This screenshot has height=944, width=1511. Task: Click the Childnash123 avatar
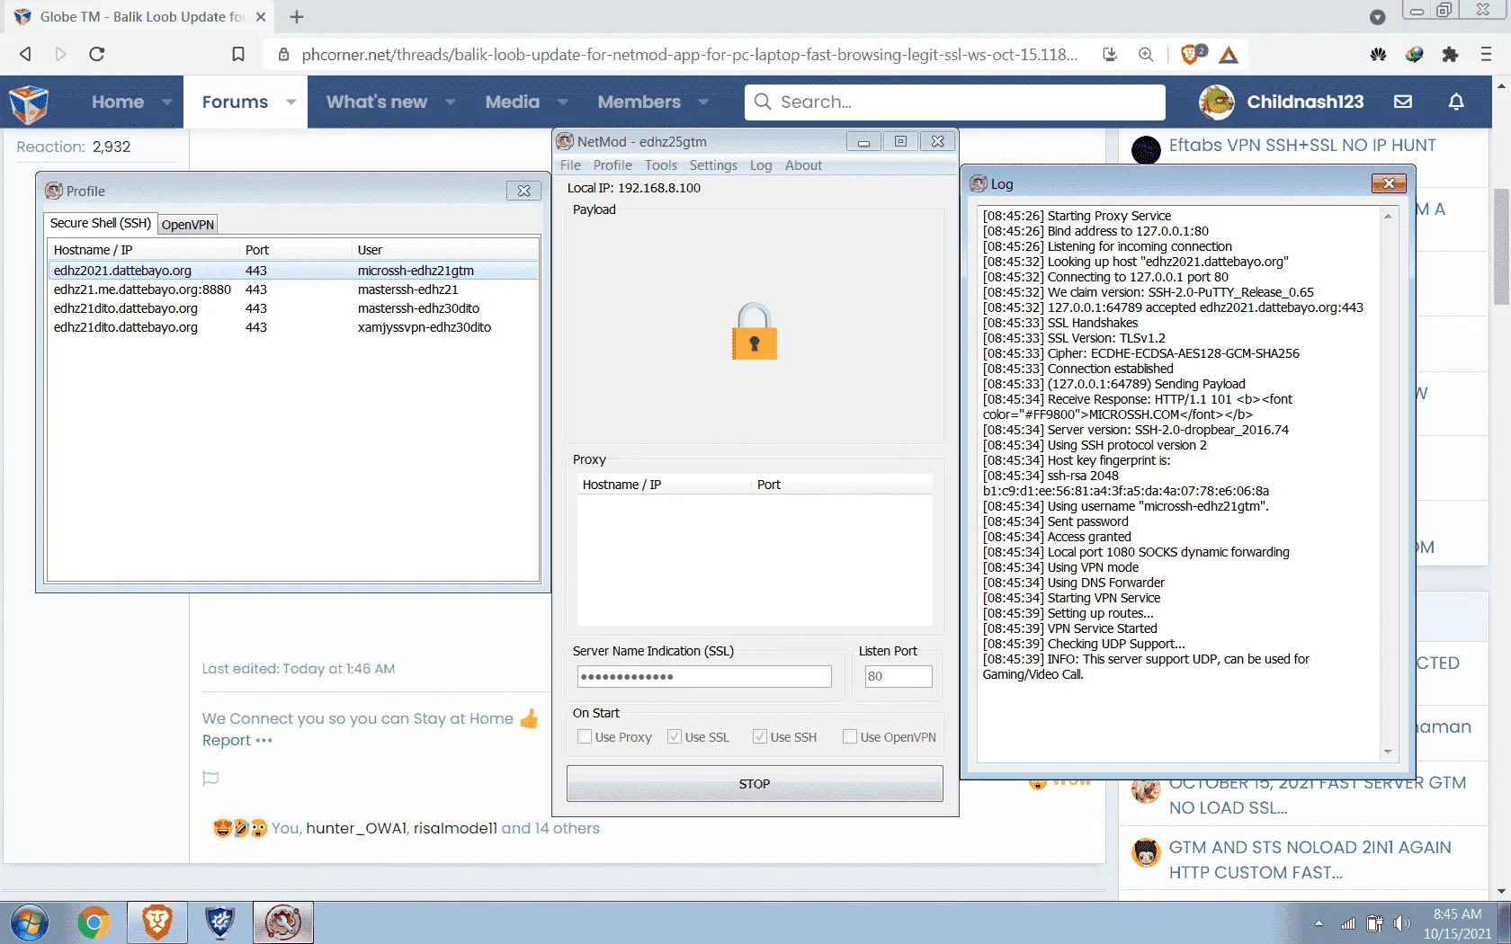(1217, 102)
